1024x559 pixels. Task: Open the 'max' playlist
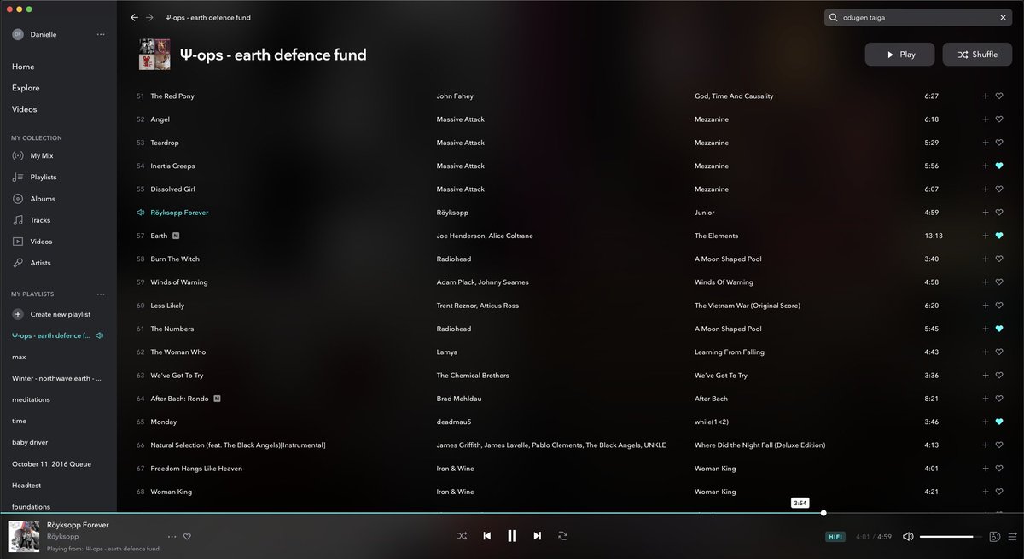19,357
